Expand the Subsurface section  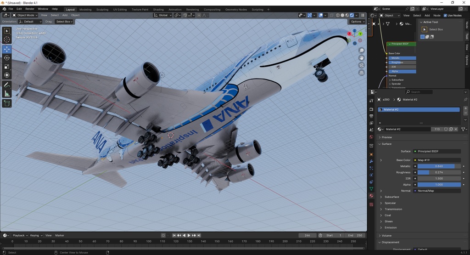pyautogui.click(x=392, y=197)
